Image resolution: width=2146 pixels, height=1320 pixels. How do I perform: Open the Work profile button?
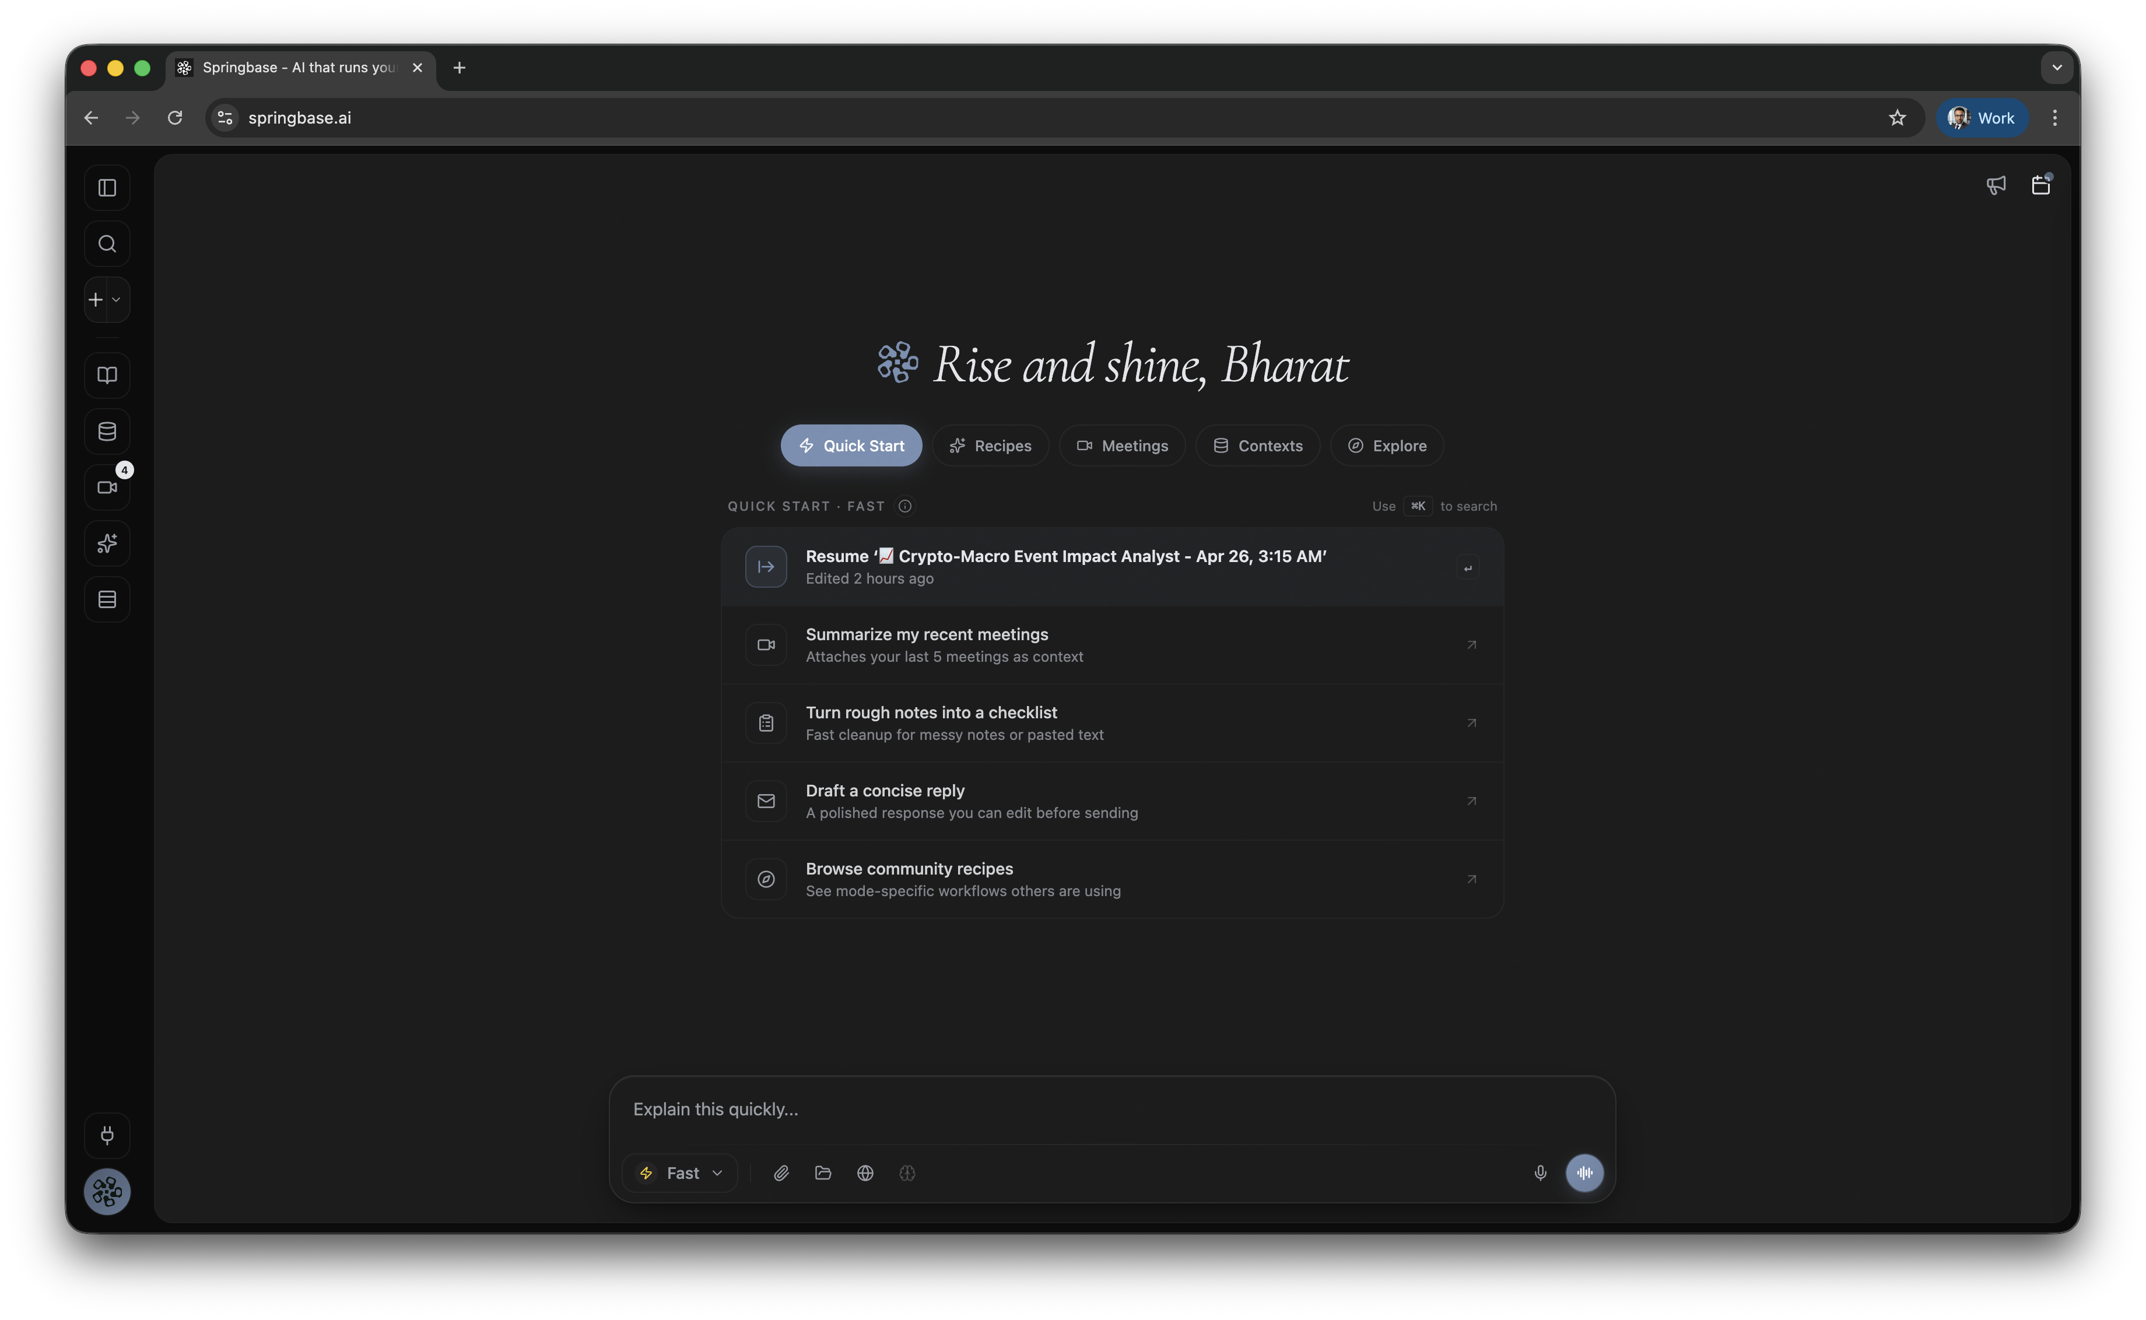click(1981, 118)
